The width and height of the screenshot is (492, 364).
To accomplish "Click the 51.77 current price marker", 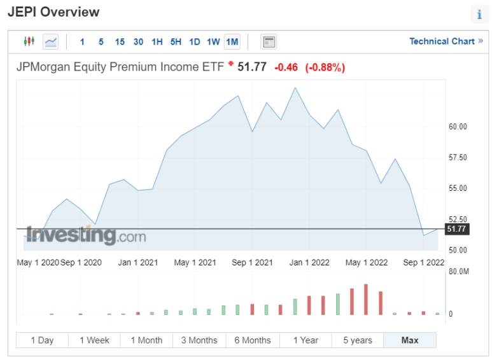I will (x=457, y=228).
